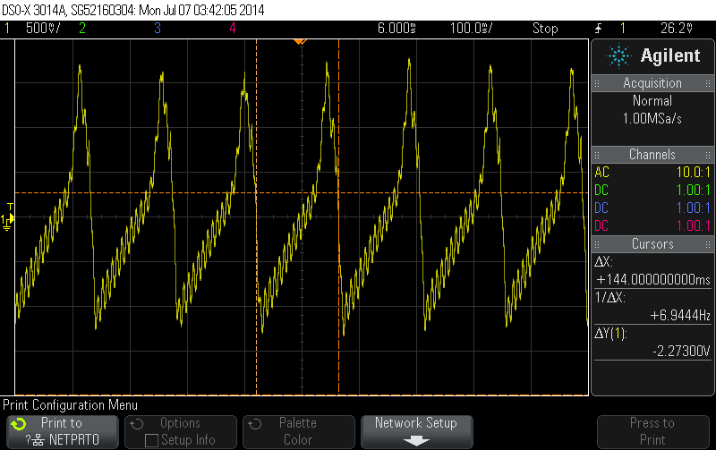Click the rotary knob icon on Print to
Image resolution: width=716 pixels, height=450 pixels.
point(19,424)
